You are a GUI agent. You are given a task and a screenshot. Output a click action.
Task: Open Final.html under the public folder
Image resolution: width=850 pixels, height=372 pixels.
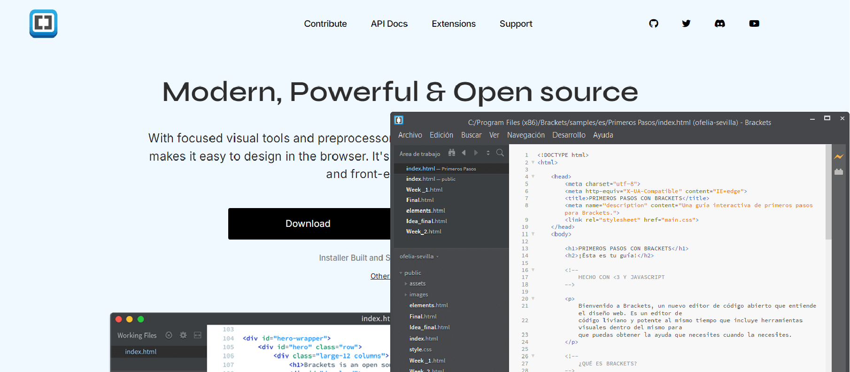423,317
